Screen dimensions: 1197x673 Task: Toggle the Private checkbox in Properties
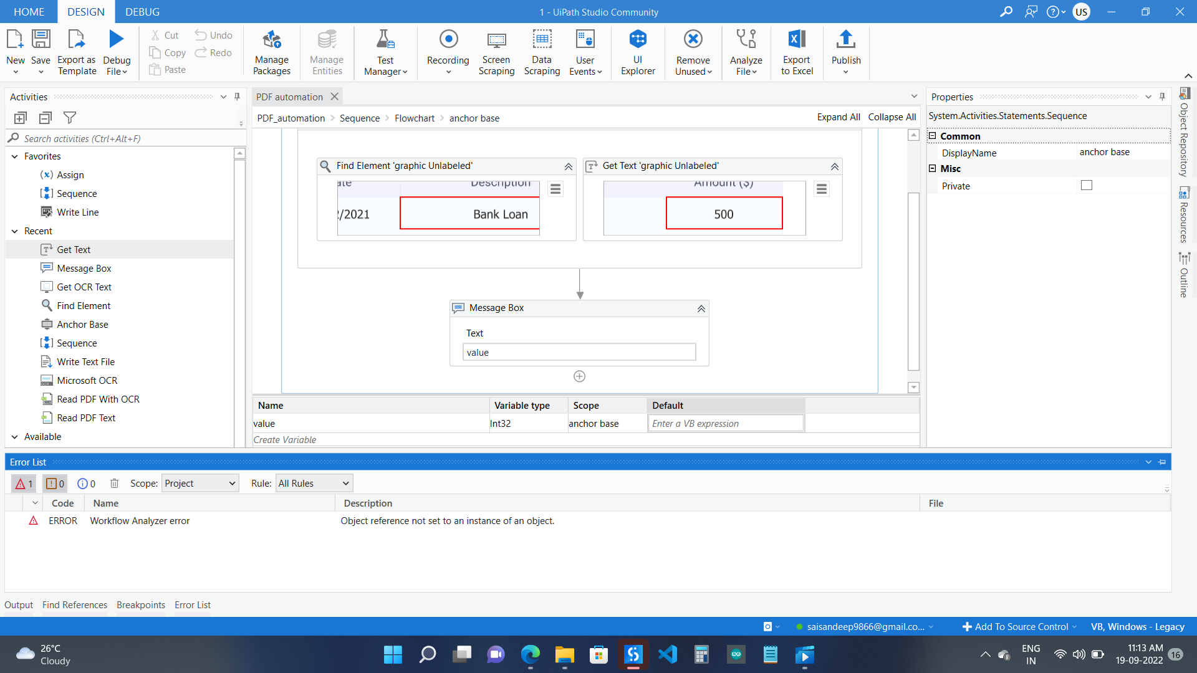click(1086, 185)
